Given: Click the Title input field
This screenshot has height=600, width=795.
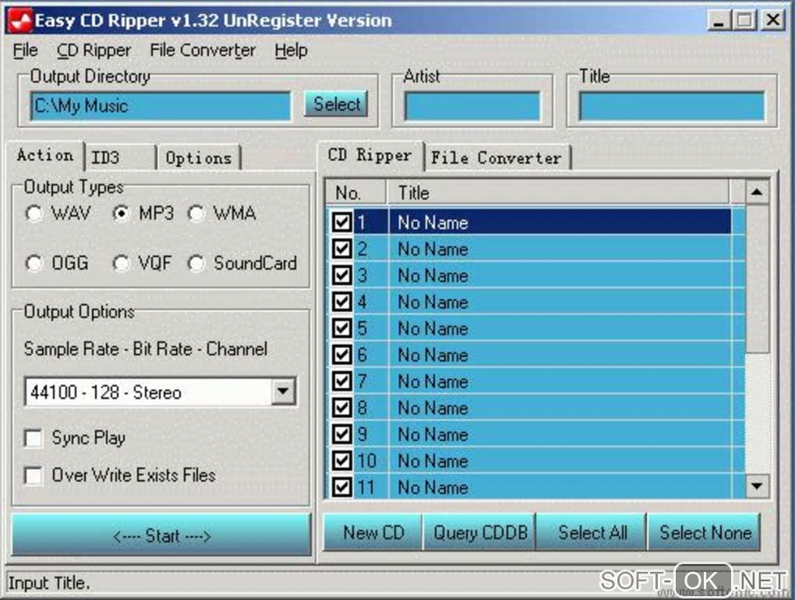Looking at the screenshot, I should pos(672,106).
